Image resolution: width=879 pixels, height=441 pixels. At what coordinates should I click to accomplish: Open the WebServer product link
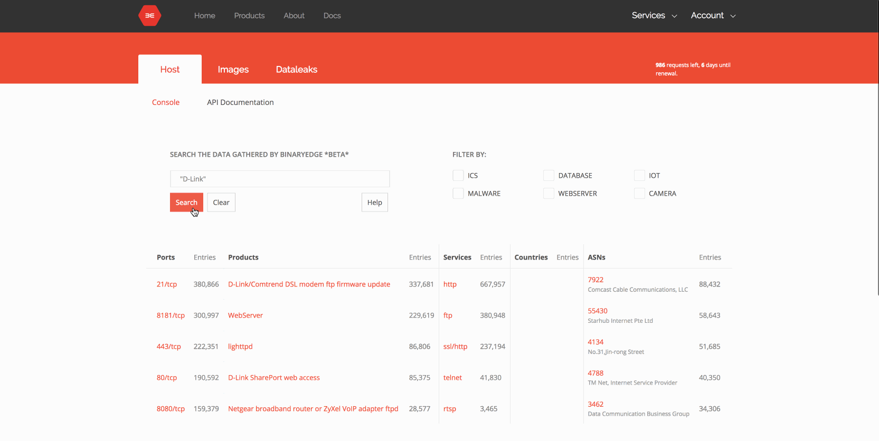point(245,315)
